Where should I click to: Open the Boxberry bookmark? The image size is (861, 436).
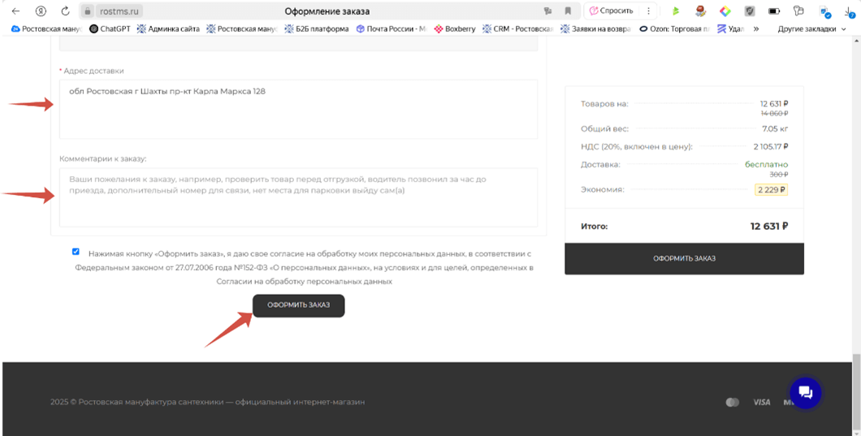(x=455, y=28)
